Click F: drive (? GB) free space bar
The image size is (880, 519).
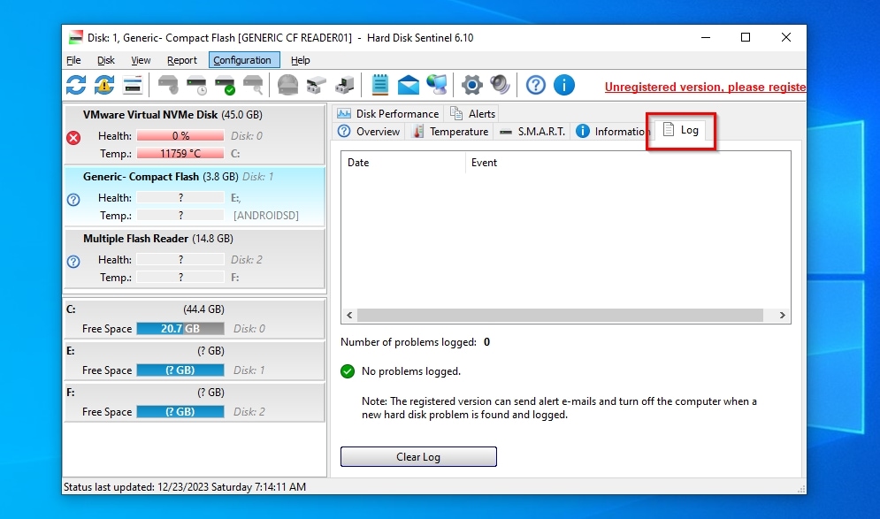(180, 412)
